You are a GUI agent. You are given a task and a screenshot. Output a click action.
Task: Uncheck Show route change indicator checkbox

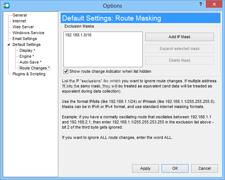tap(66, 71)
